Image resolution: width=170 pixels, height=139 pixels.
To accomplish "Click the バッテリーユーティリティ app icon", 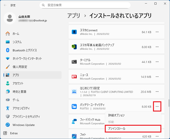I will coord(74,107).
